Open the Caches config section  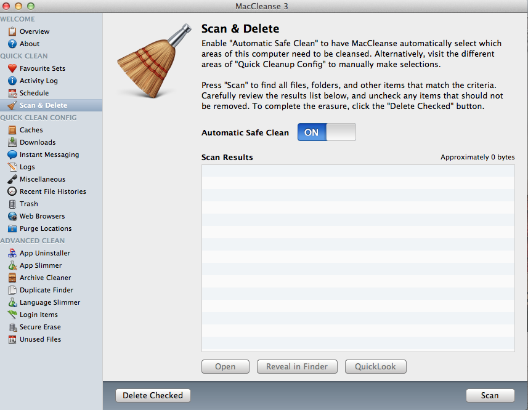click(x=31, y=130)
